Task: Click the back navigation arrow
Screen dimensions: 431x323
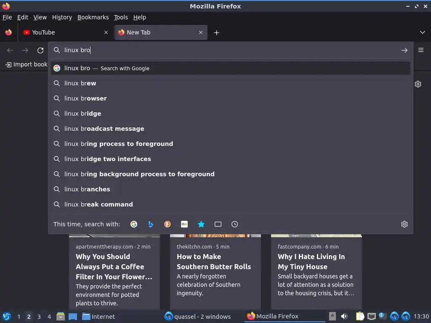Action: pyautogui.click(x=10, y=50)
